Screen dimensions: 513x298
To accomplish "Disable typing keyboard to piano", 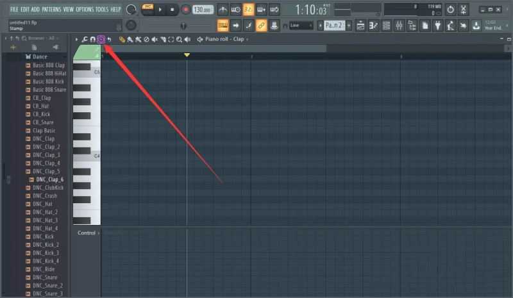I will 223,26.
